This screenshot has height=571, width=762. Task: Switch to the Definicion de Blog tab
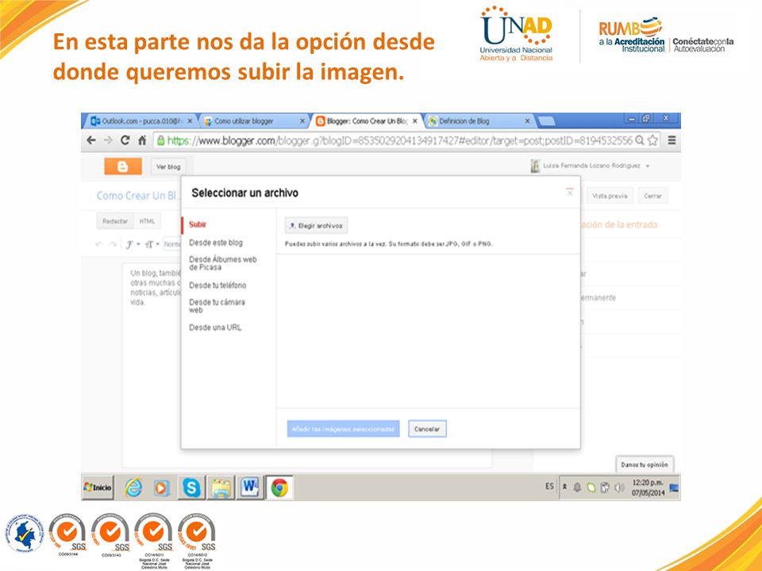click(479, 121)
